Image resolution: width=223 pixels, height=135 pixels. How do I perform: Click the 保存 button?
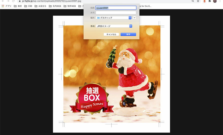[128, 34]
